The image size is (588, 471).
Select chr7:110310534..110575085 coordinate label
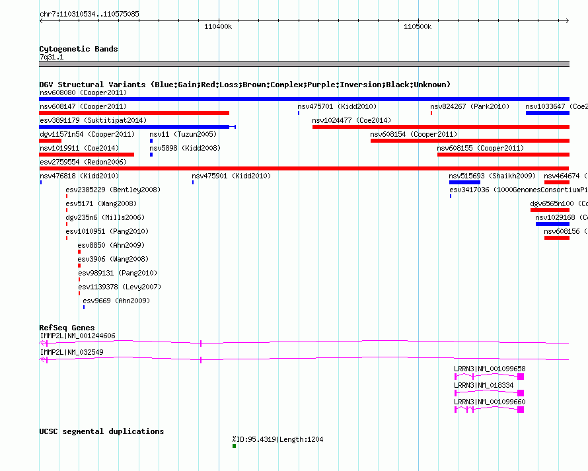(x=89, y=14)
